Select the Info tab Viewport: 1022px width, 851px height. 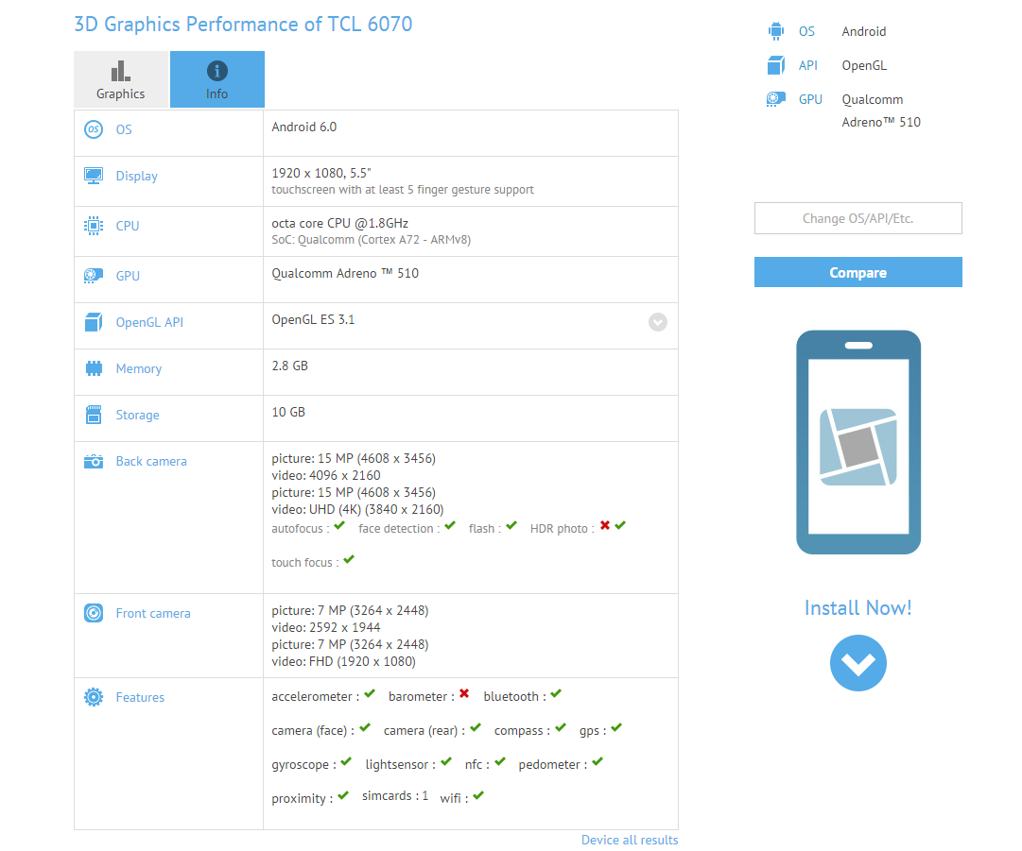[x=217, y=79]
